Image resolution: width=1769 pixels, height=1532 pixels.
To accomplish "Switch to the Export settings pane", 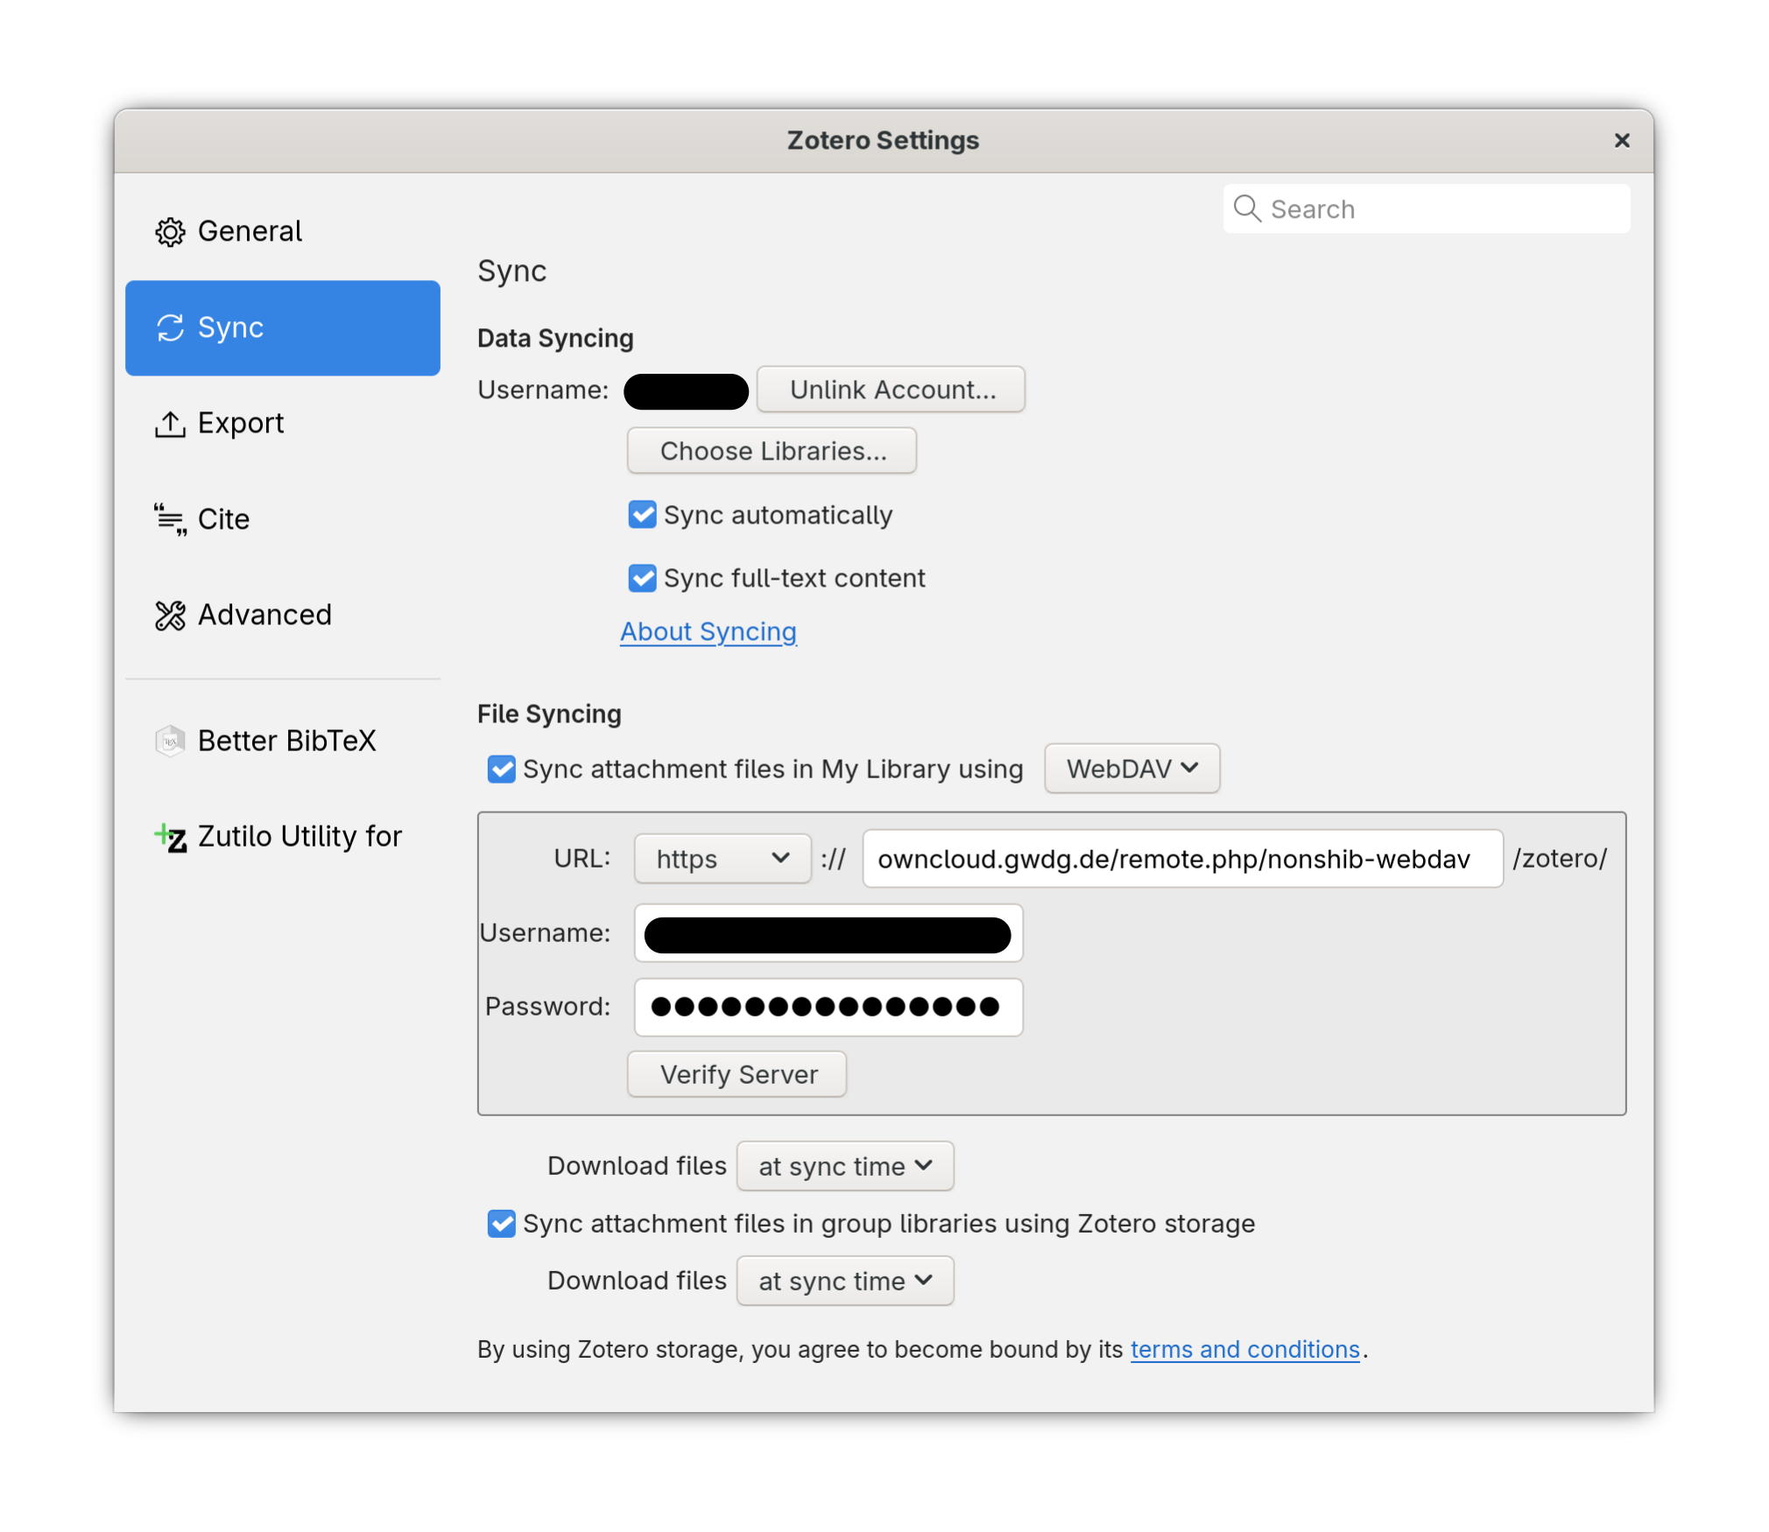I will (241, 424).
